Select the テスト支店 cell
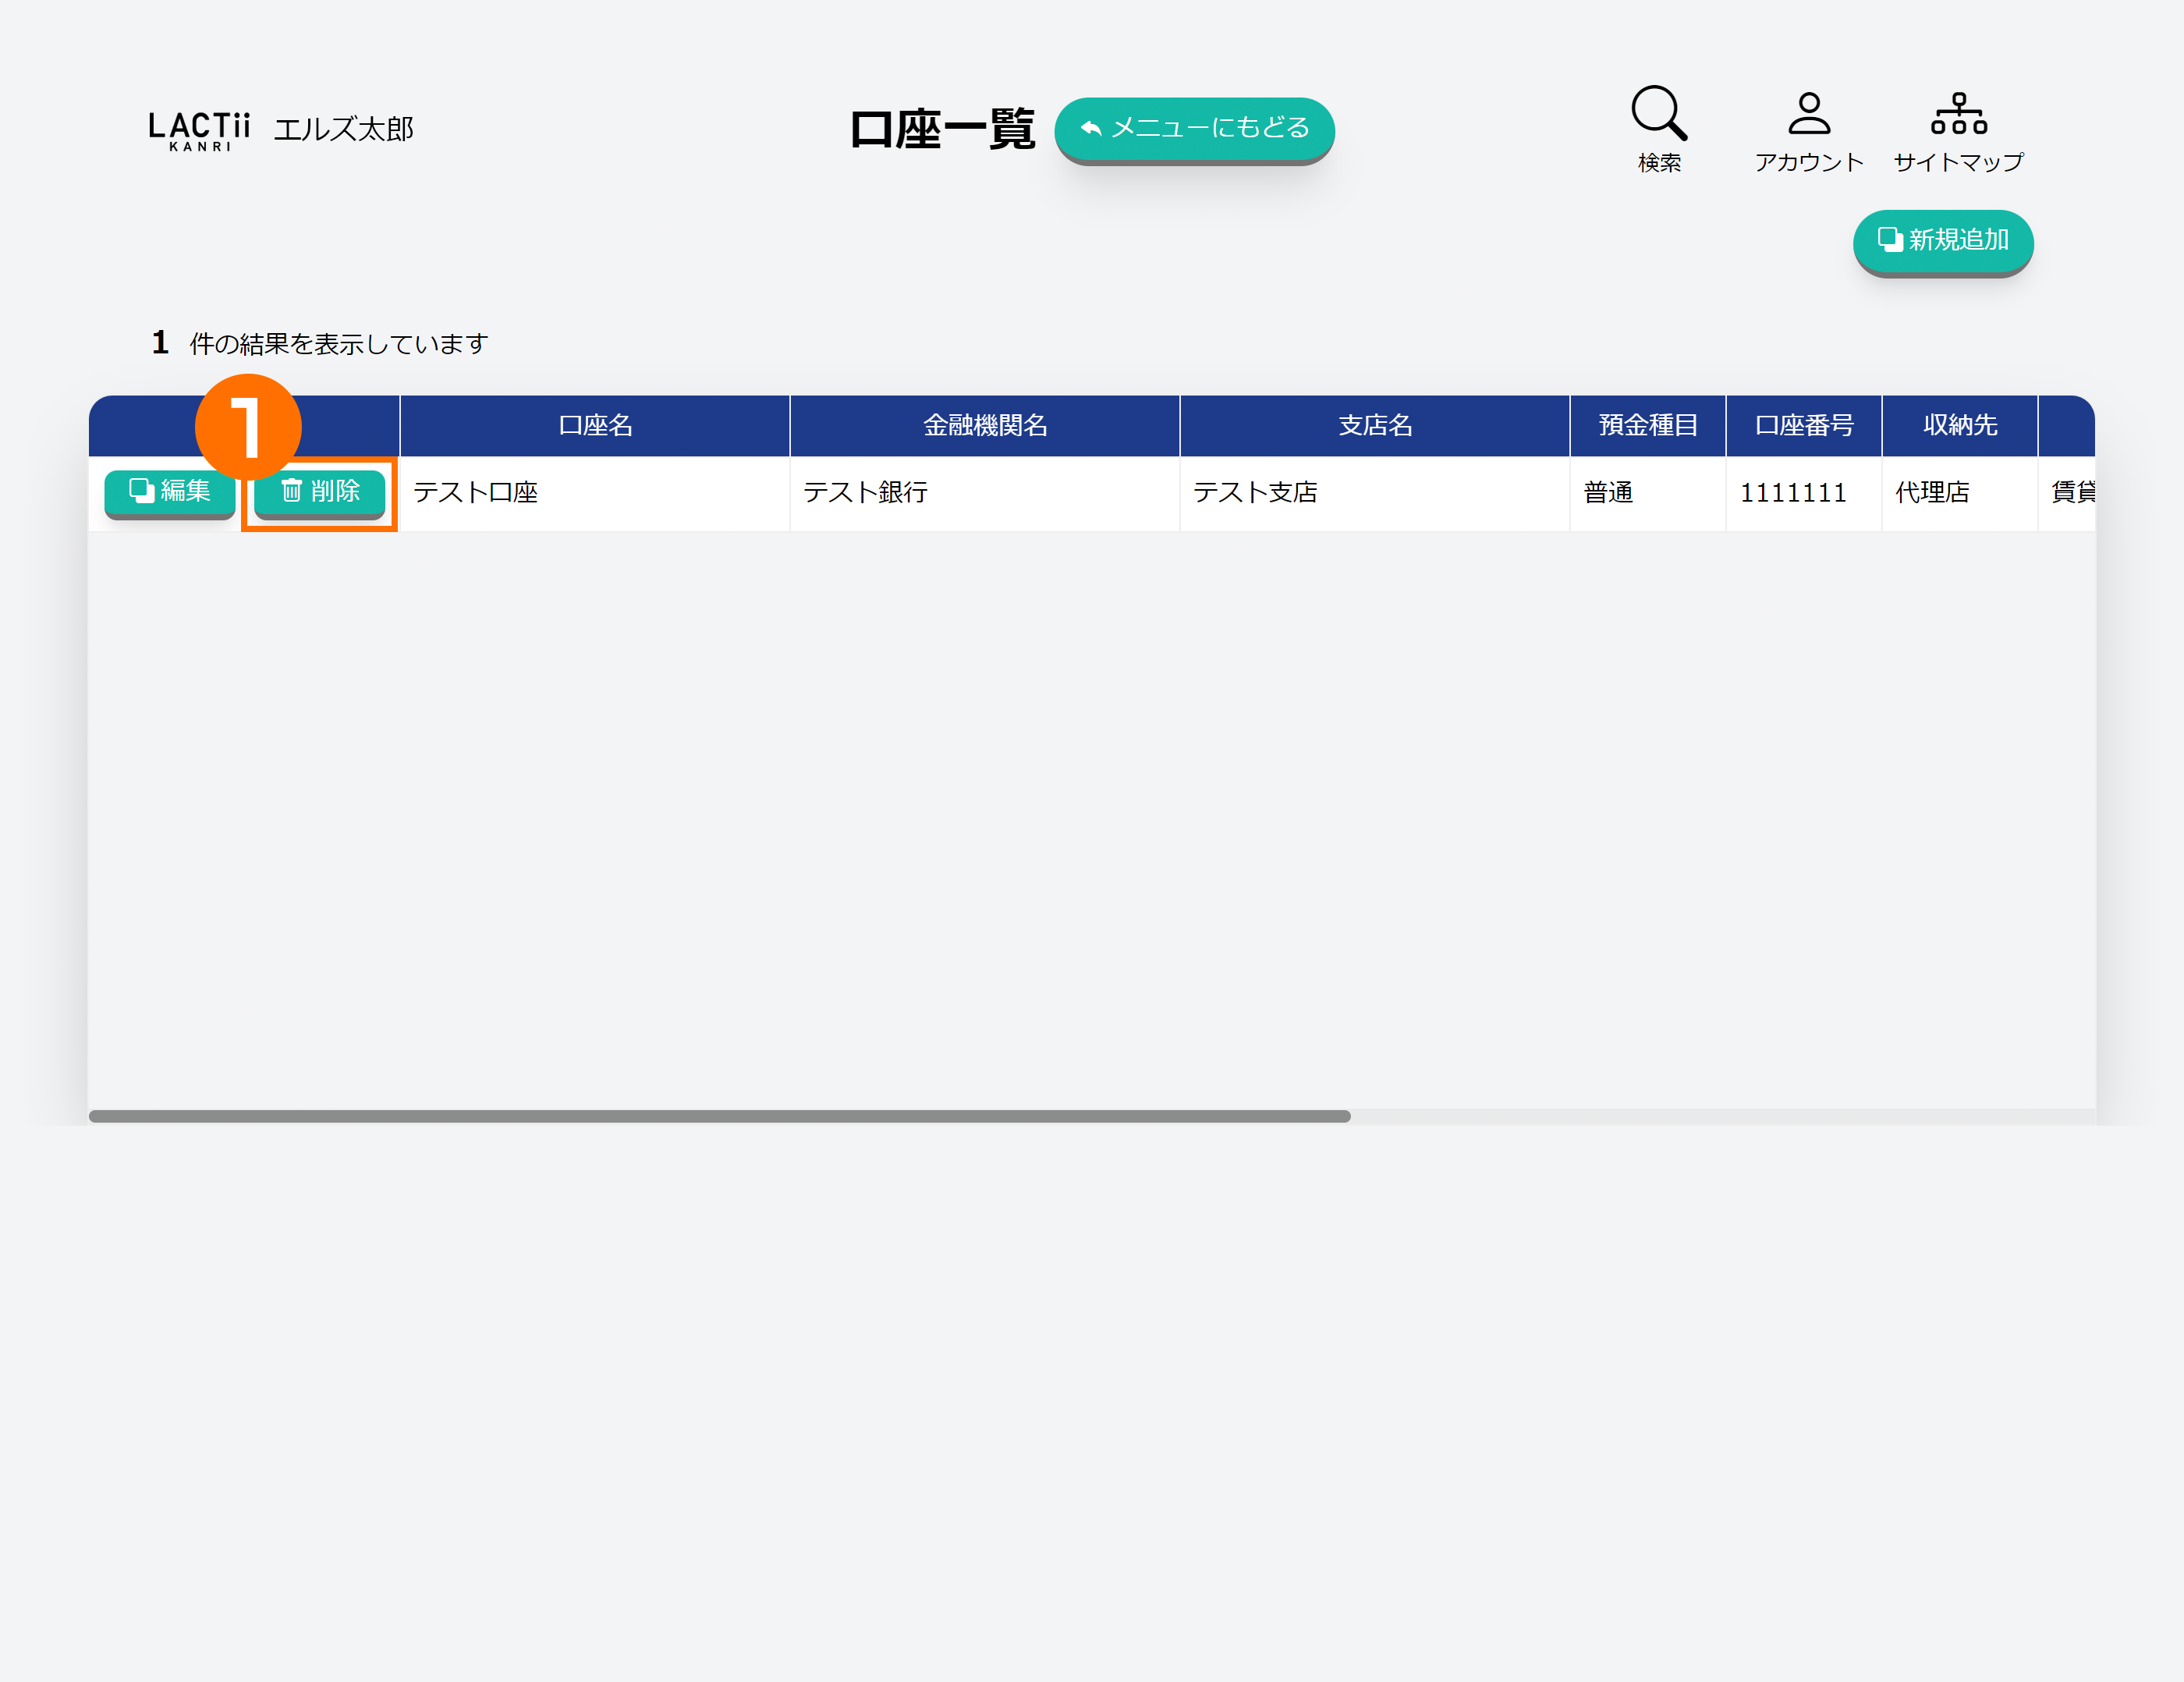The width and height of the screenshot is (2184, 1682). pos(1255,493)
